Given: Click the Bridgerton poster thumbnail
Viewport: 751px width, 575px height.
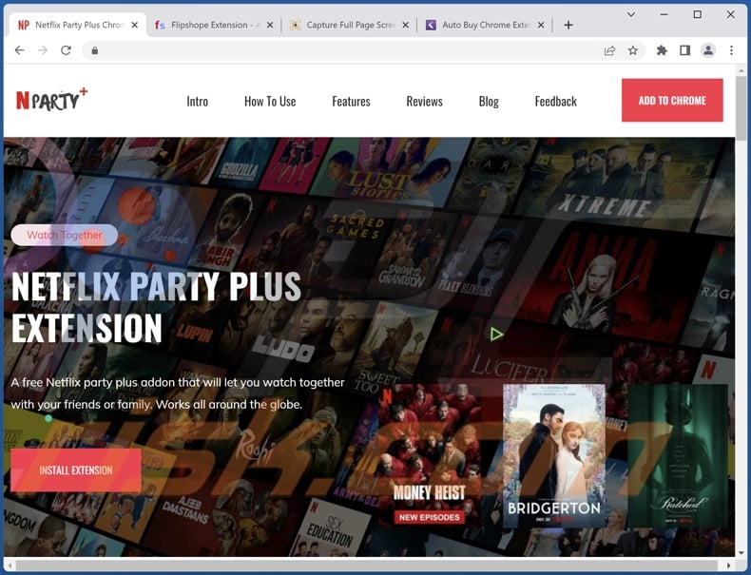Looking at the screenshot, I should [554, 456].
